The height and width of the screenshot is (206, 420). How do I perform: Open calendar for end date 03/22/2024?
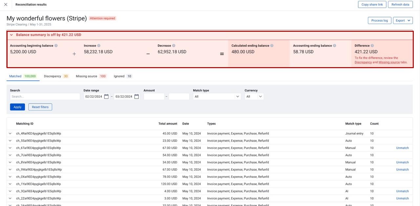click(136, 97)
